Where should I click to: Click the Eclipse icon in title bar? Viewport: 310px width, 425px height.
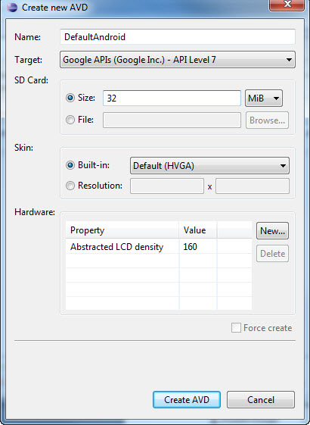(12, 8)
